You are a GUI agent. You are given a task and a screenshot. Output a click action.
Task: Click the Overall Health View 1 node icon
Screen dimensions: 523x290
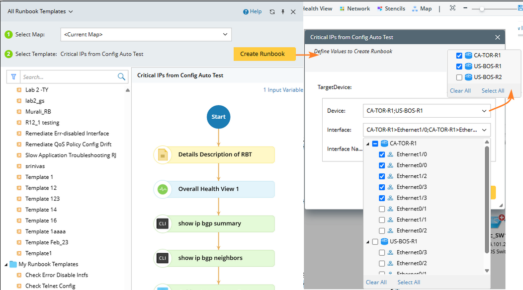[x=163, y=189]
